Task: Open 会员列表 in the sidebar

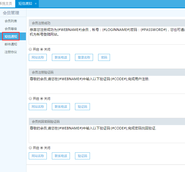Action: pos(11,21)
